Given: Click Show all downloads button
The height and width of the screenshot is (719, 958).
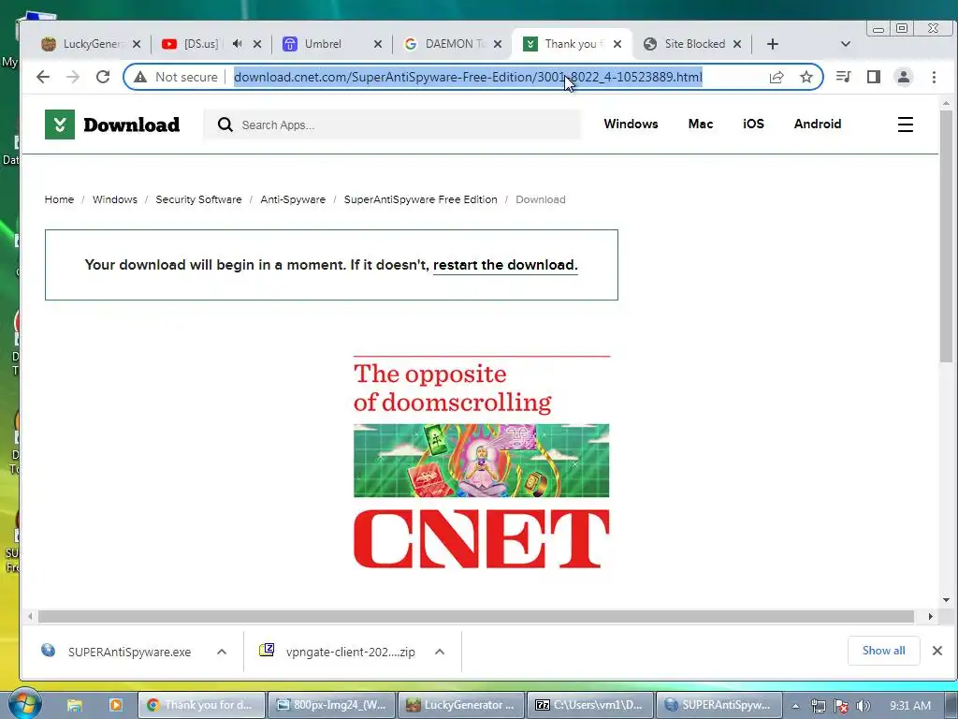Looking at the screenshot, I should (x=883, y=651).
